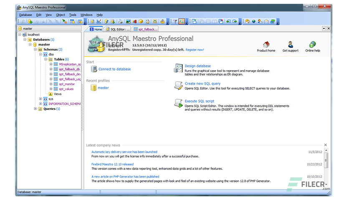The height and width of the screenshot is (202, 349).
Task: Select the Views tree item
Action: click(x=58, y=94)
